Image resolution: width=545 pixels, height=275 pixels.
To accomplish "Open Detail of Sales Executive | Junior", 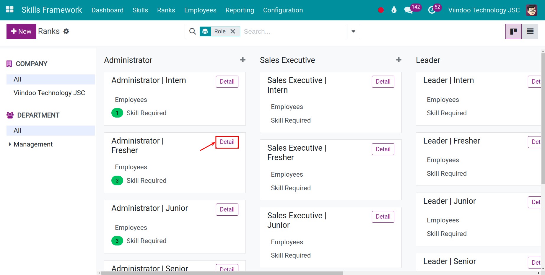I will pyautogui.click(x=383, y=217).
